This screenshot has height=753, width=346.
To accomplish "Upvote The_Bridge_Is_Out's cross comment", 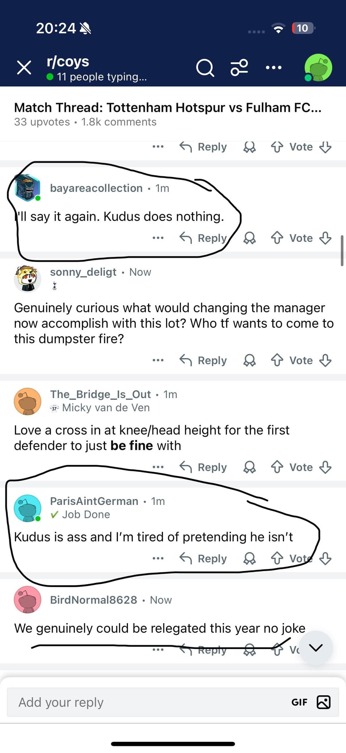I will [277, 467].
